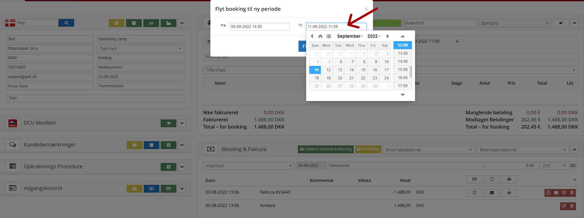
Task: Select September 15 in the calendar
Action: pos(363,70)
